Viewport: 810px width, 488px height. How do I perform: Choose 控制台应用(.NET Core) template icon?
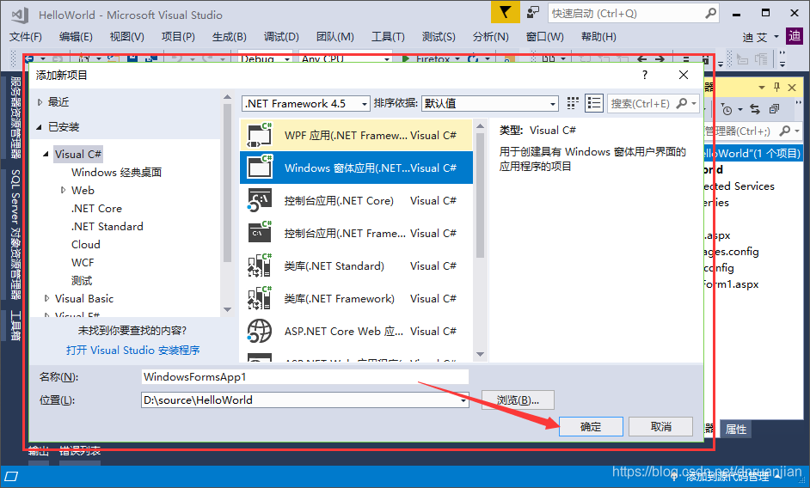pyautogui.click(x=260, y=200)
